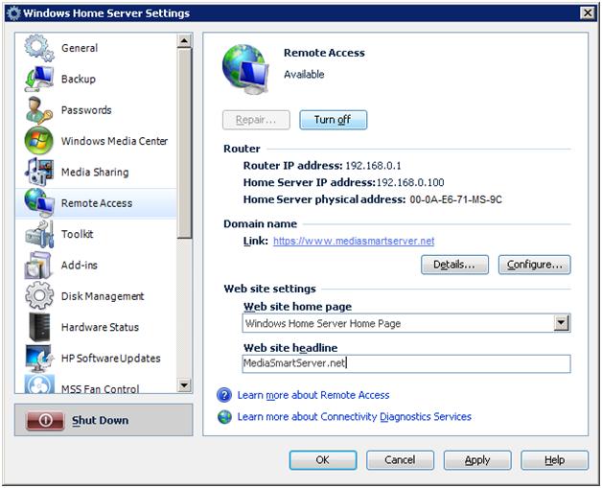Viewport: 602px width, 488px height.
Task: Click the Toolkit toolbox icon
Action: [x=38, y=234]
